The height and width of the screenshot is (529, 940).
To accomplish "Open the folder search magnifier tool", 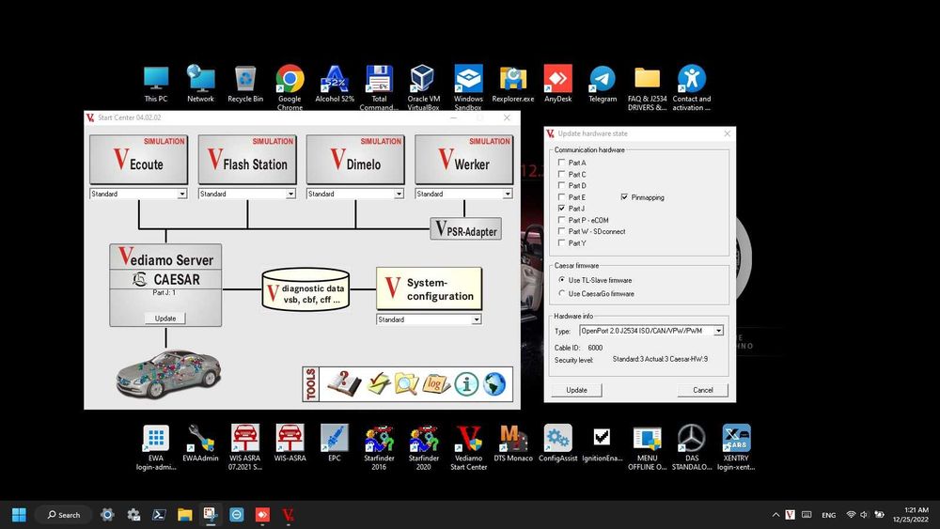I will click(406, 383).
